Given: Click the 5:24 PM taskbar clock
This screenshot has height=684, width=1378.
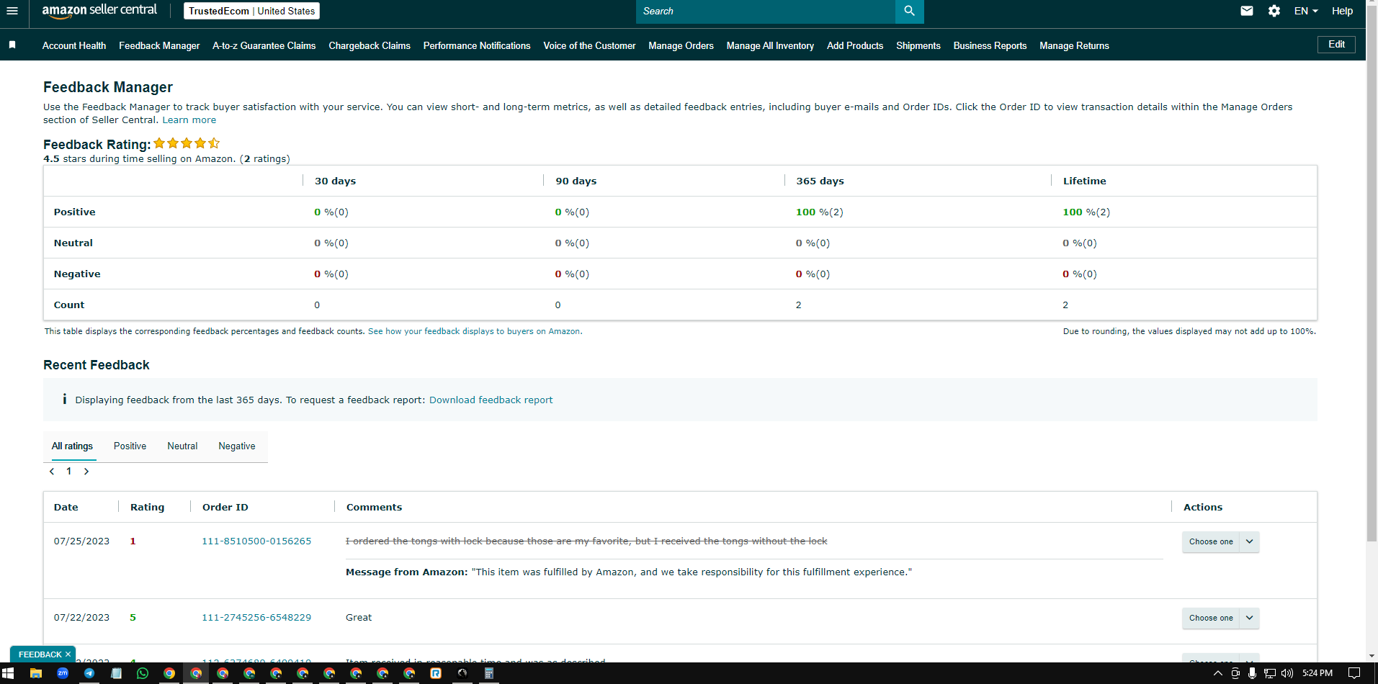Looking at the screenshot, I should click(x=1317, y=673).
